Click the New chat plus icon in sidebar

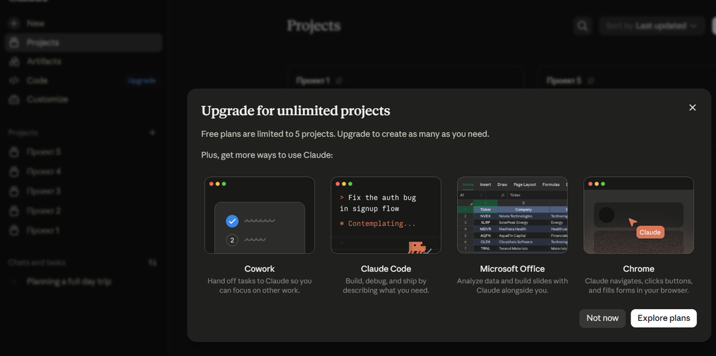click(x=14, y=23)
